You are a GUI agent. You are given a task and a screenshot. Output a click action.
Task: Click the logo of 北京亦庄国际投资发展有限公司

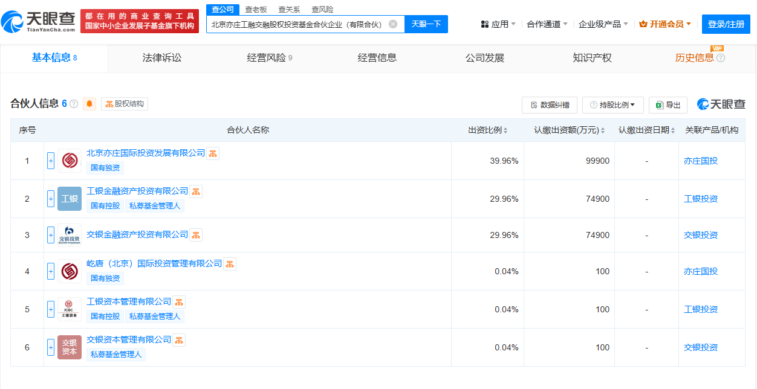(70, 161)
